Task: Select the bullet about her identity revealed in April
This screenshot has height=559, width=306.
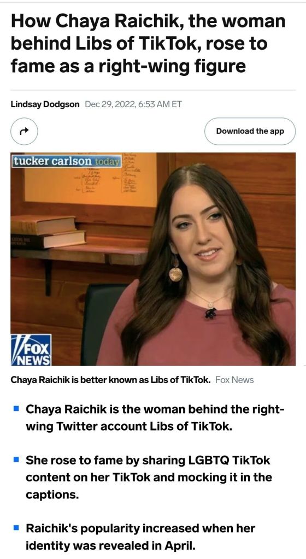Action: pyautogui.click(x=140, y=537)
